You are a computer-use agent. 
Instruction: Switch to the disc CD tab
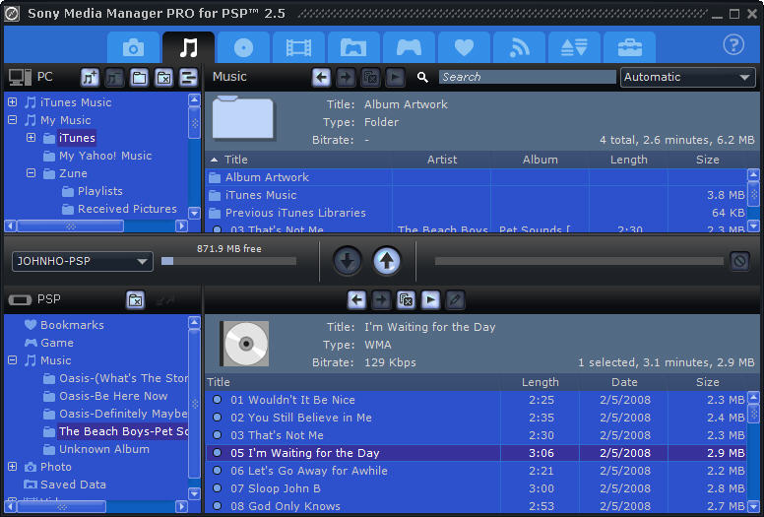[243, 47]
